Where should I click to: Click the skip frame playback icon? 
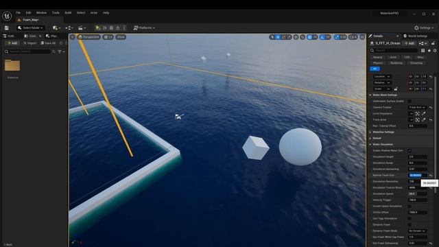pyautogui.click(x=105, y=27)
